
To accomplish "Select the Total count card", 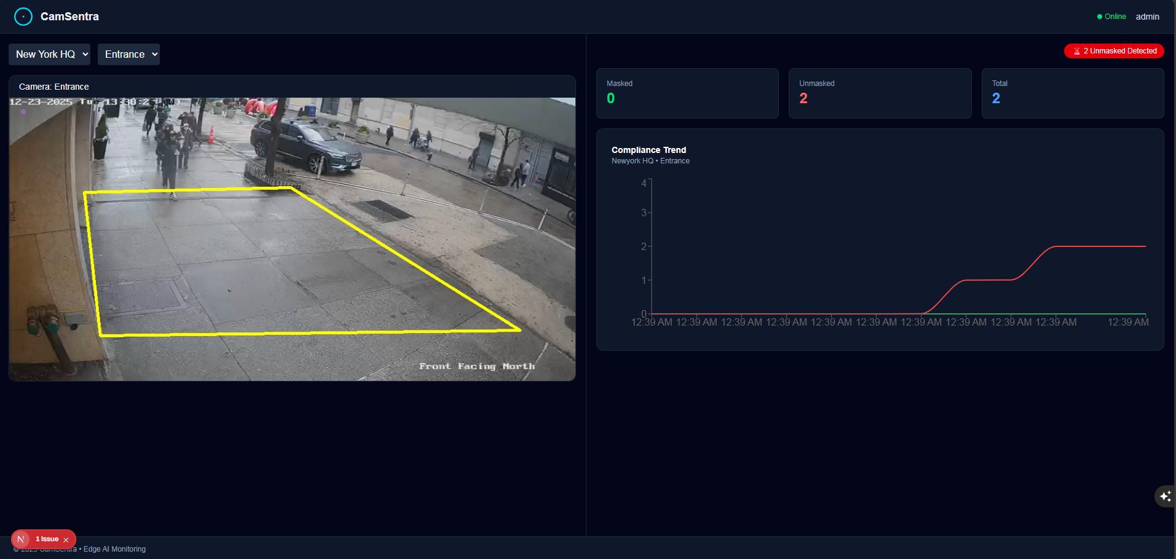I will (1073, 93).
